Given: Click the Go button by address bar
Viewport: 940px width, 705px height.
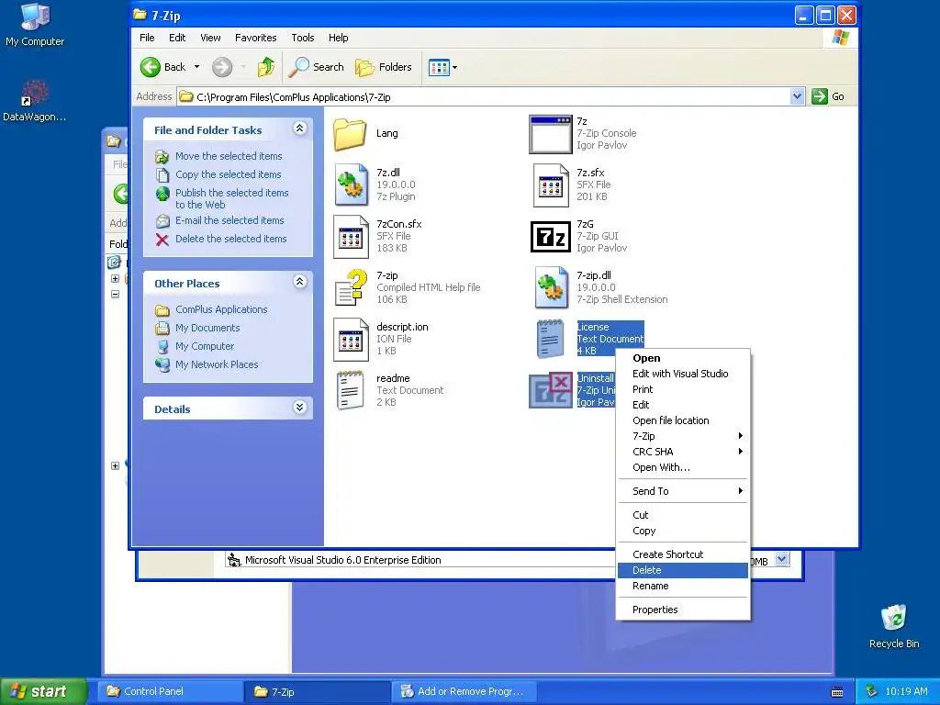Looking at the screenshot, I should coord(829,96).
